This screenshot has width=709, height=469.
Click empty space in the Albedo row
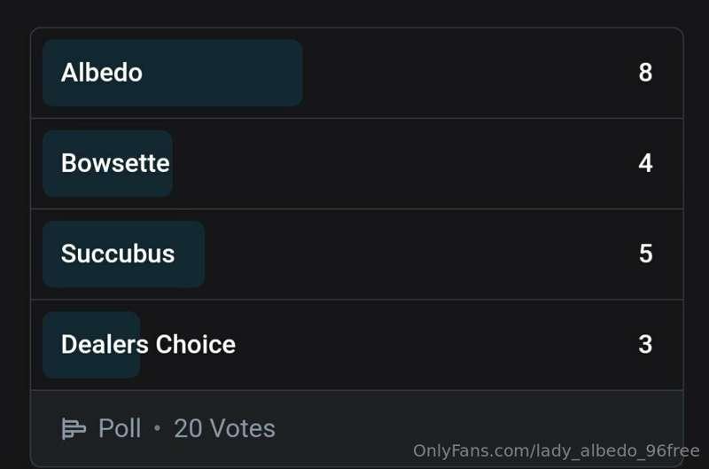(471, 73)
